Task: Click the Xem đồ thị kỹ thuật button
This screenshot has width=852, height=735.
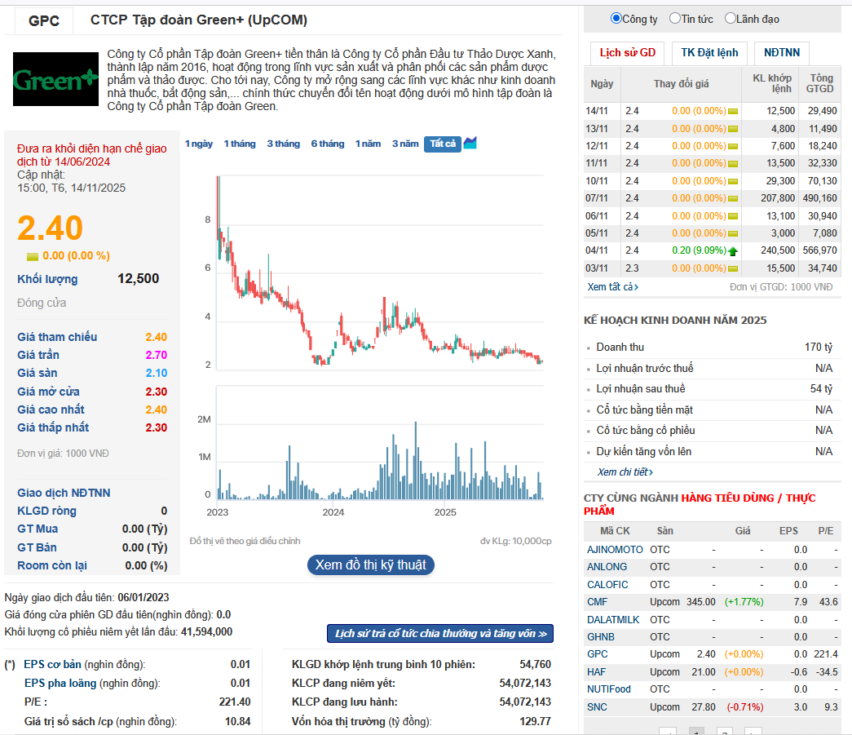Action: click(x=371, y=565)
